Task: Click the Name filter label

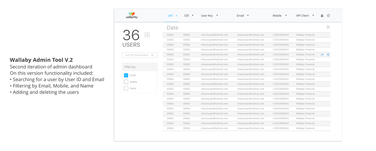Action: pyautogui.click(x=133, y=88)
